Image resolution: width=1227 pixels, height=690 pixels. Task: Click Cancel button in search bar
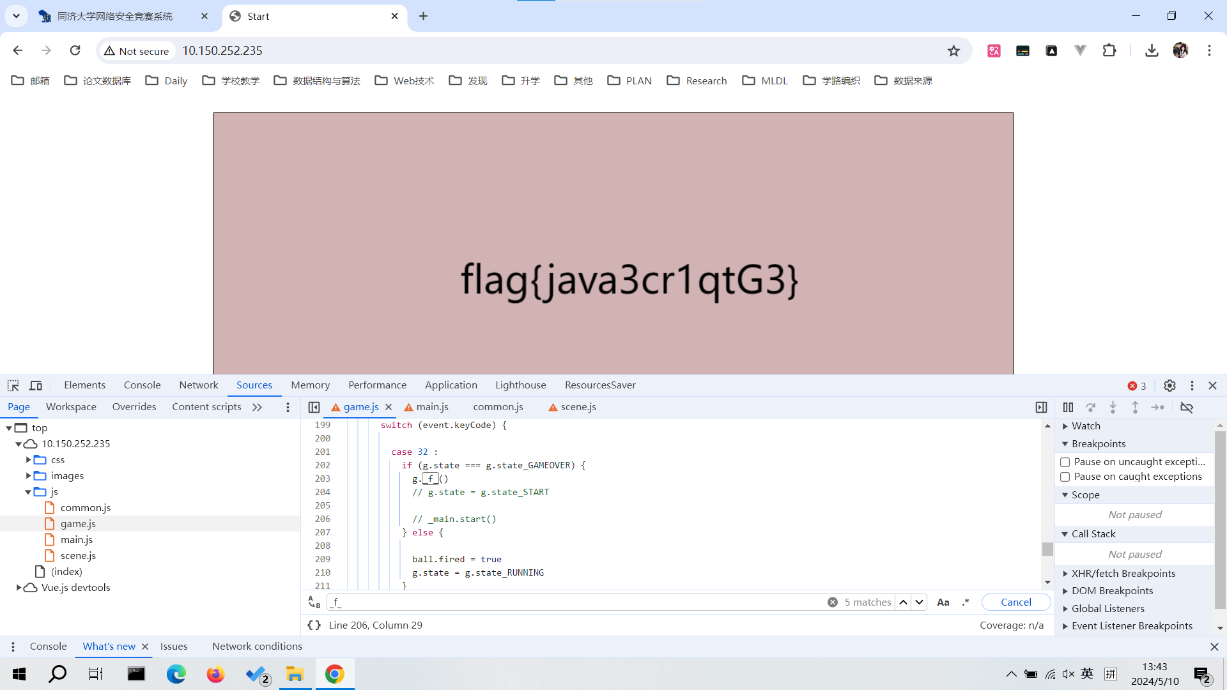[1016, 602]
